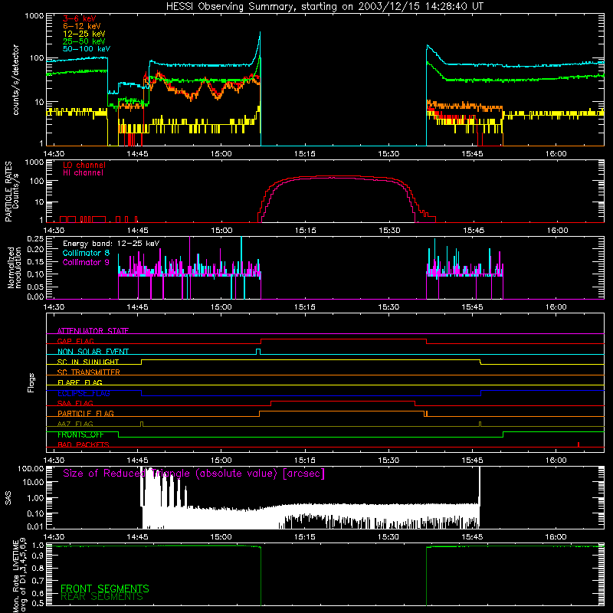The image size is (613, 613).
Task: Click 15:00 tick label under modulation panel
Action: tap(221, 307)
